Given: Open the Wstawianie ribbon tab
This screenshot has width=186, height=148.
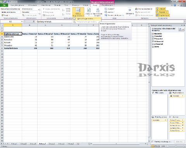Looking at the screenshot, I should click(x=33, y=5).
